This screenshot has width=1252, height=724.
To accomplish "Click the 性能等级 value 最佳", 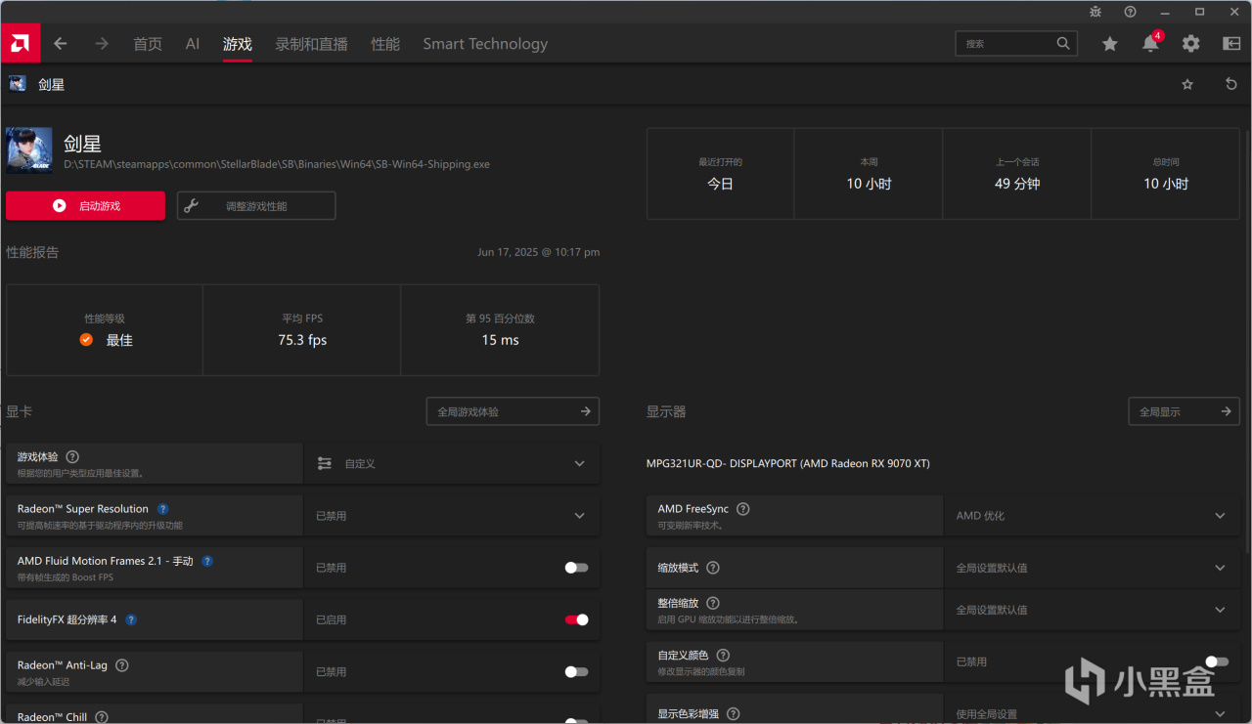I will click(119, 340).
